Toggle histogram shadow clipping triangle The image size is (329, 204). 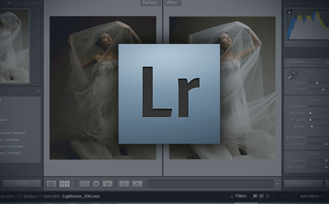289,12
